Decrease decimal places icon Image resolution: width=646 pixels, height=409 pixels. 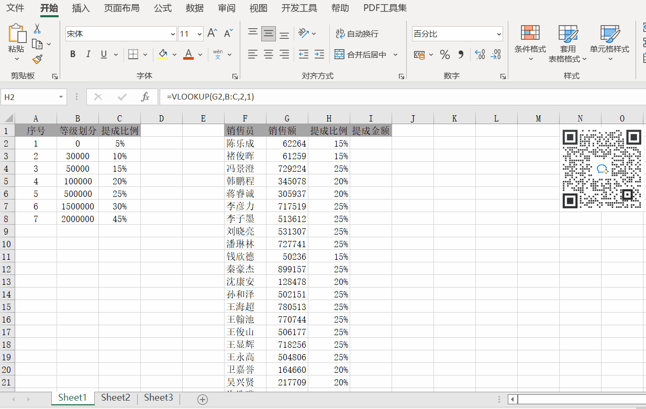tap(496, 54)
